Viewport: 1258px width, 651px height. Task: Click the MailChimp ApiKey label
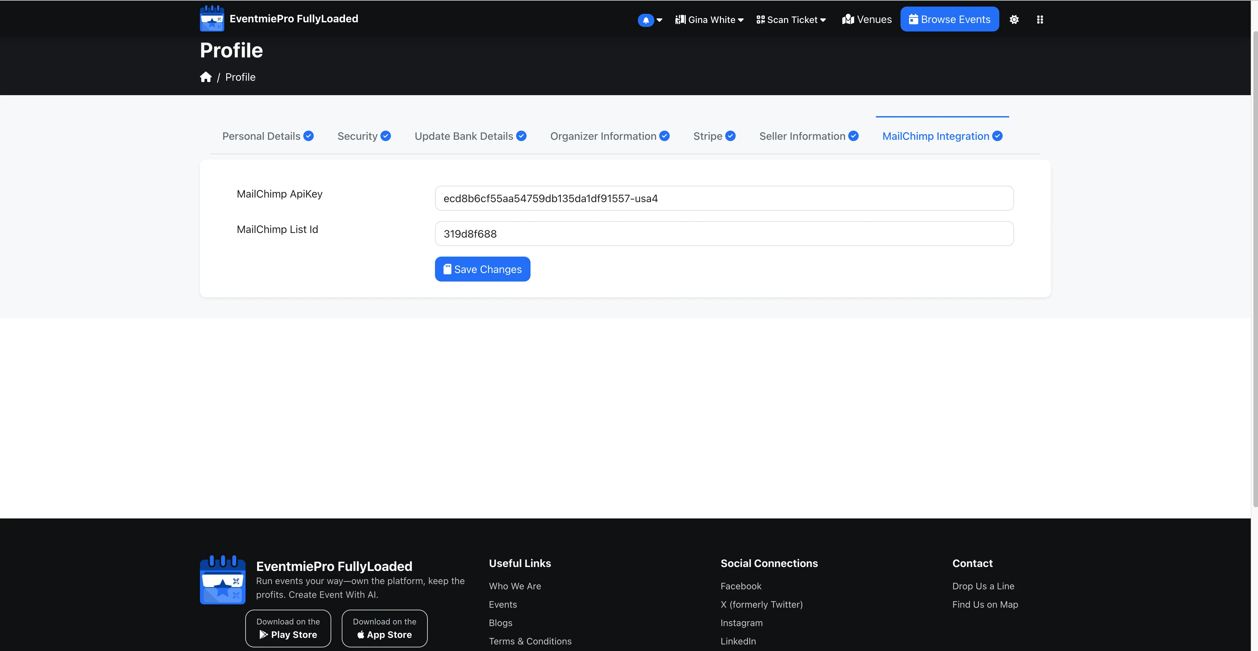click(x=279, y=194)
